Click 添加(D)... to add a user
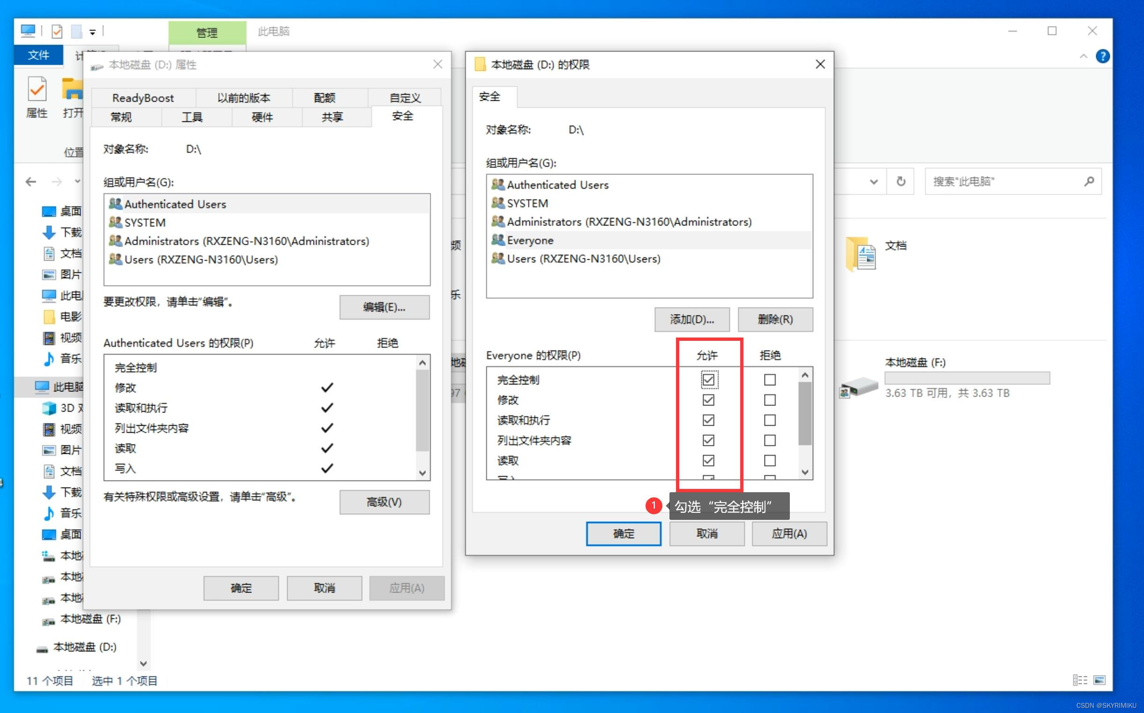This screenshot has height=713, width=1144. (x=691, y=319)
